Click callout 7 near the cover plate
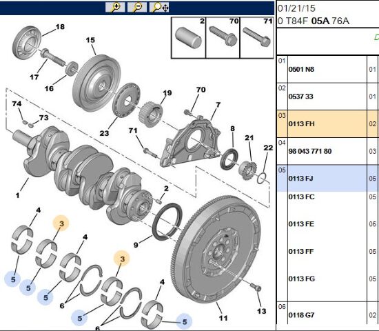379x331 pixels. click(218, 105)
